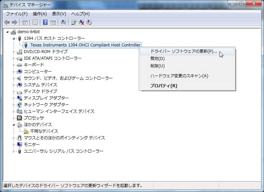Click the uninstall device toolbar icon with red X
The width and height of the screenshot is (264, 192).
(x=81, y=23)
